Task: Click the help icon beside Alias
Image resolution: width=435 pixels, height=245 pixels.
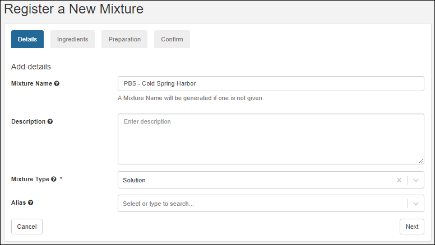Action: [x=31, y=203]
